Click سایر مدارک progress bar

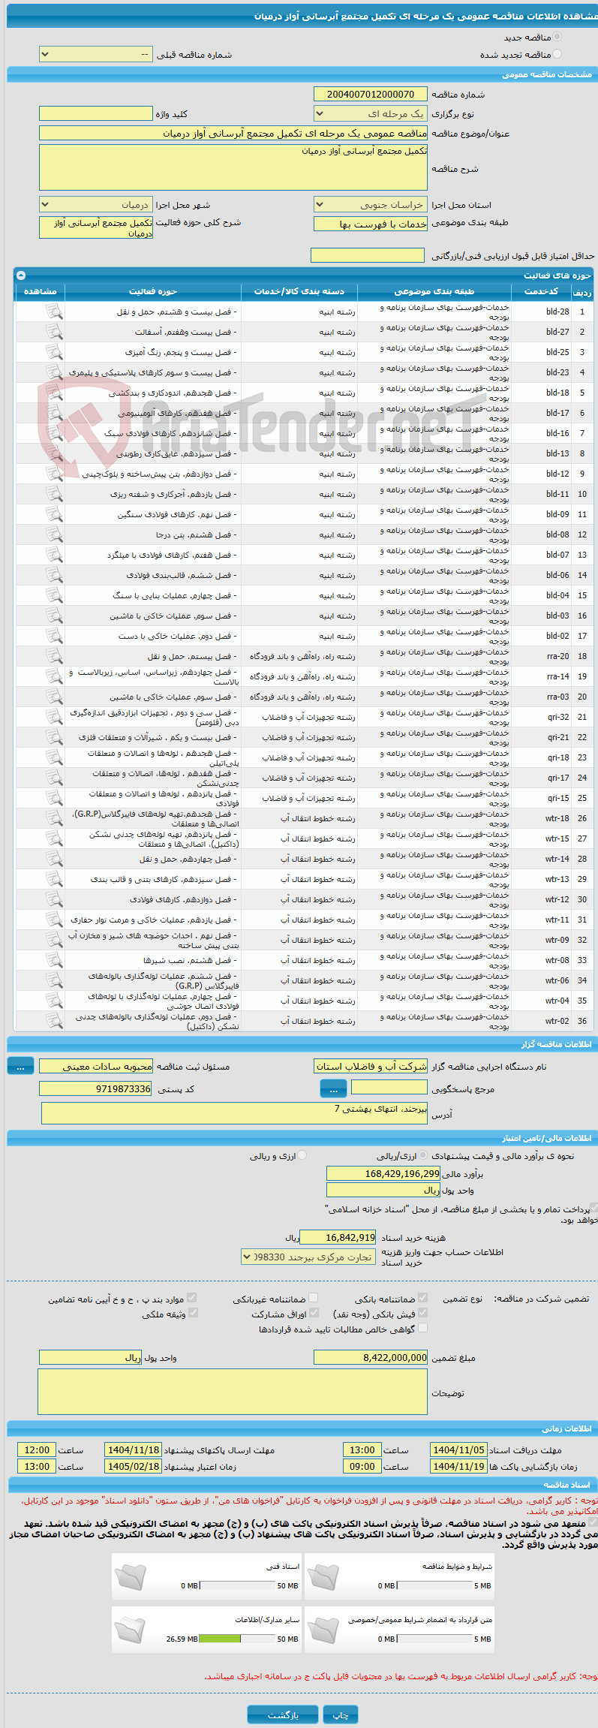pos(237,1639)
